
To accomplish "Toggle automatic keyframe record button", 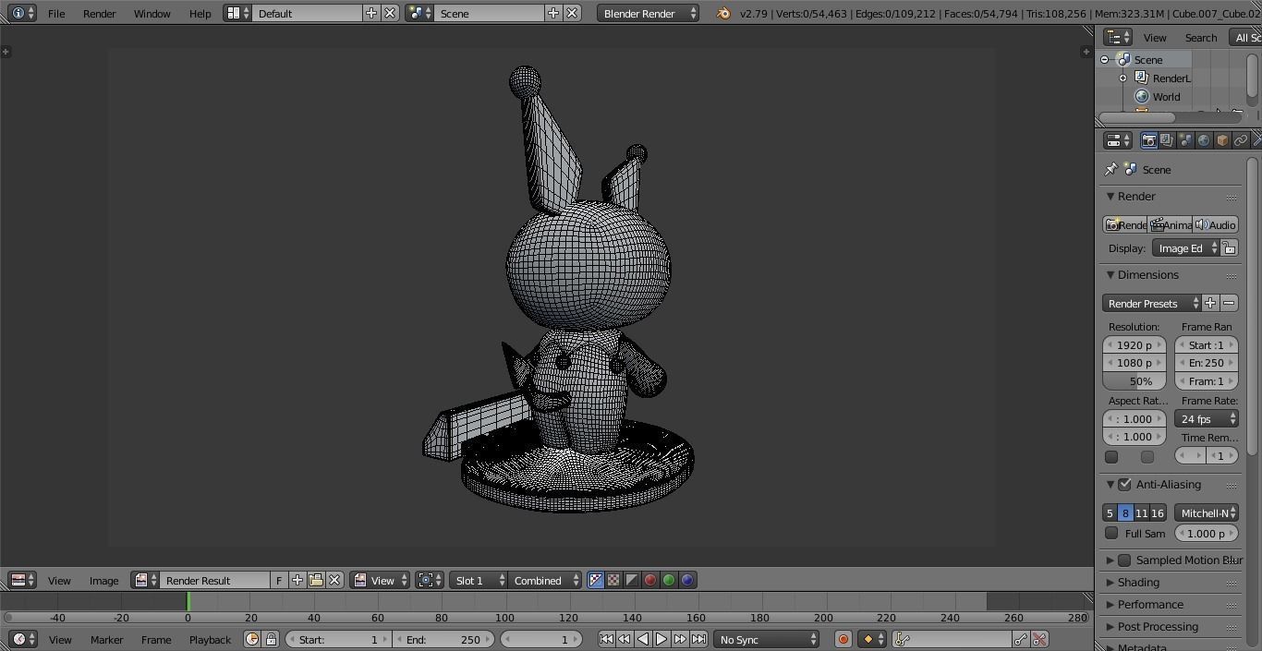I will (843, 639).
